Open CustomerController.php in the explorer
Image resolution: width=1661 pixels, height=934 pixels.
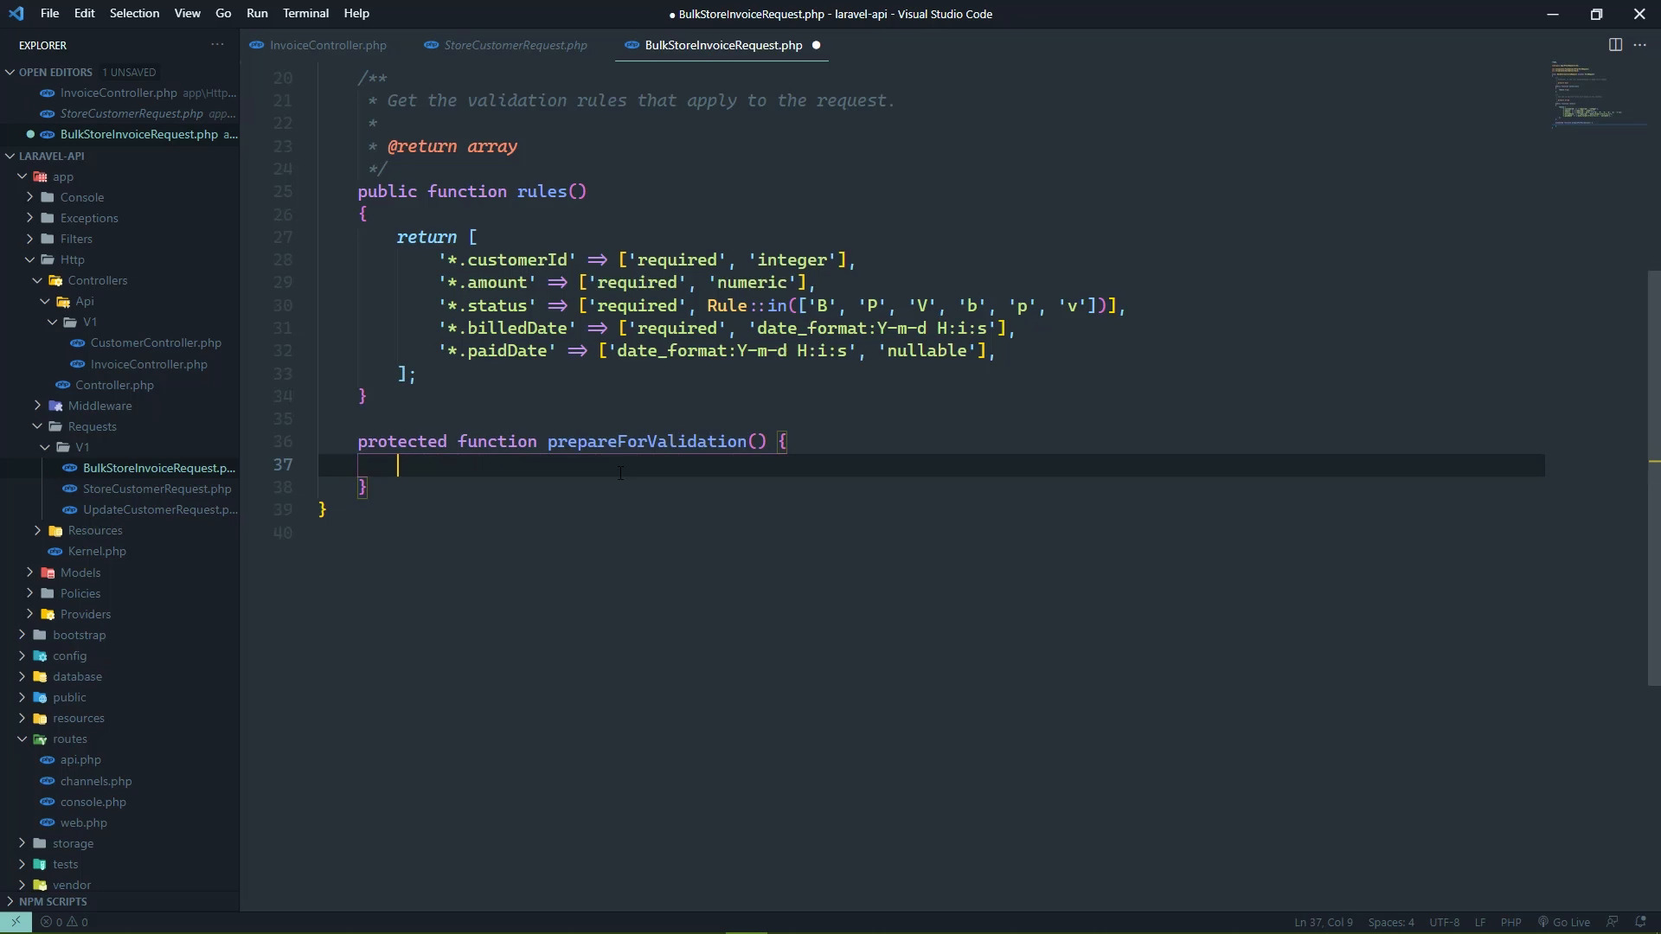tap(156, 342)
